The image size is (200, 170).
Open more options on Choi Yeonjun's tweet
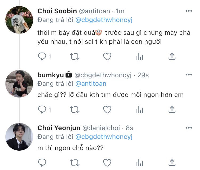pos(189,128)
